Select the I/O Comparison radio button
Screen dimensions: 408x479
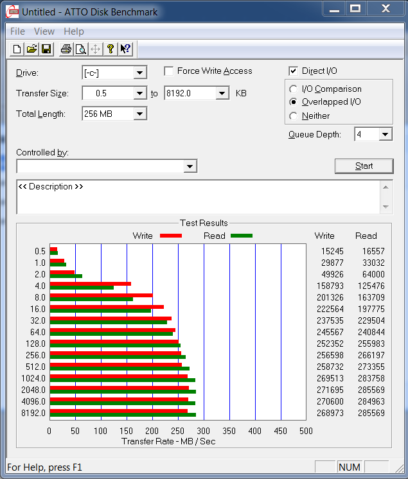point(293,89)
